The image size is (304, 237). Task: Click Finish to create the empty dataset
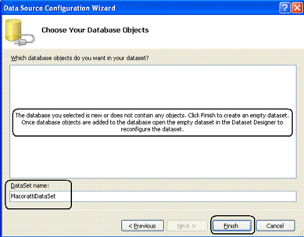[231, 226]
